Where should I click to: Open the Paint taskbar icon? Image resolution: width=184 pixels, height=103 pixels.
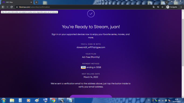point(37,100)
